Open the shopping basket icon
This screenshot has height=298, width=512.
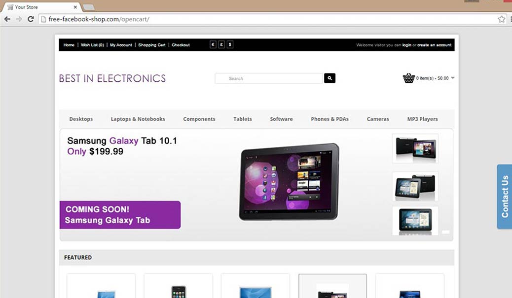pyautogui.click(x=408, y=78)
